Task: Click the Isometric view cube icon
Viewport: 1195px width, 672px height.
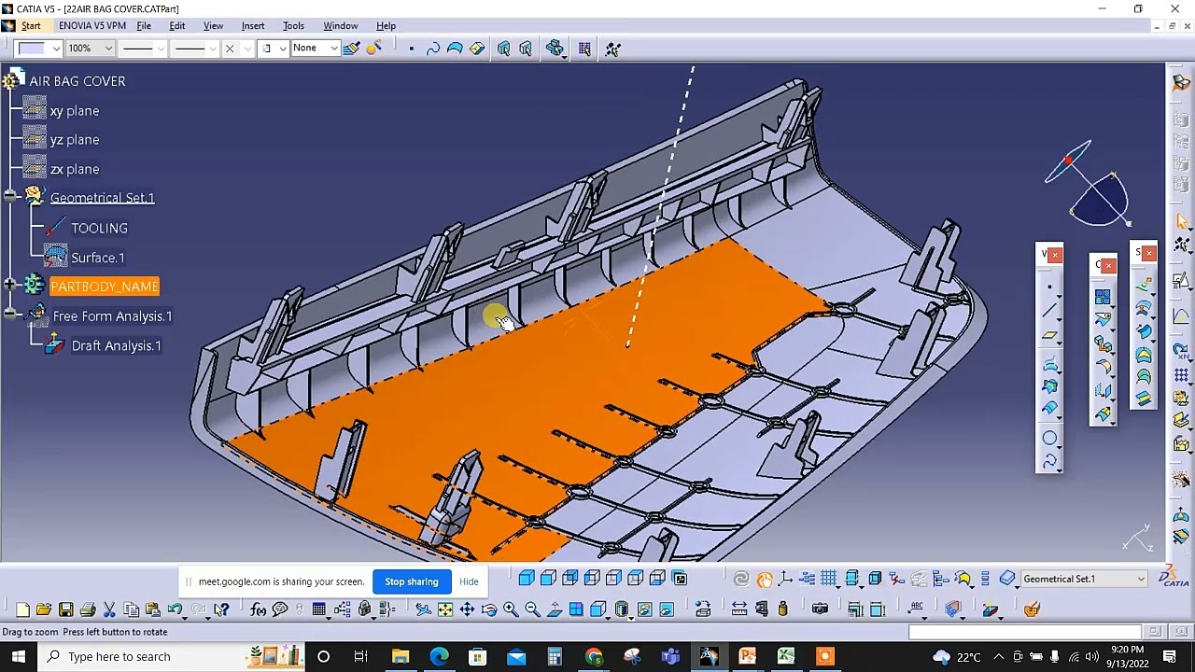Action: pos(527,579)
